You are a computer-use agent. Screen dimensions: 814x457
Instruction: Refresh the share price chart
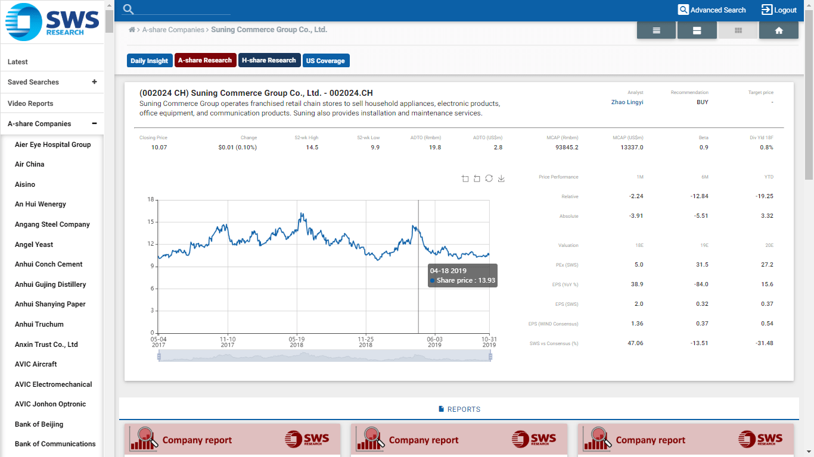click(x=489, y=178)
